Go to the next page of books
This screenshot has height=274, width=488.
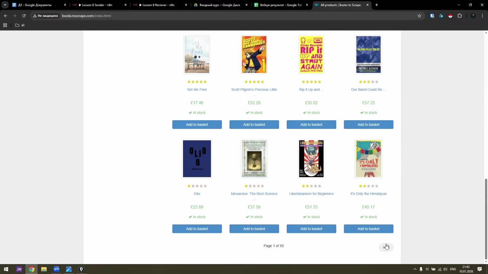pyautogui.click(x=386, y=247)
